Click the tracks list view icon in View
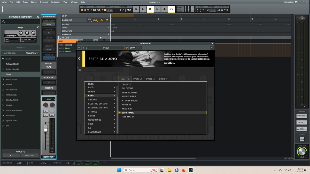This screenshot has width=310, height=174. [82, 10]
